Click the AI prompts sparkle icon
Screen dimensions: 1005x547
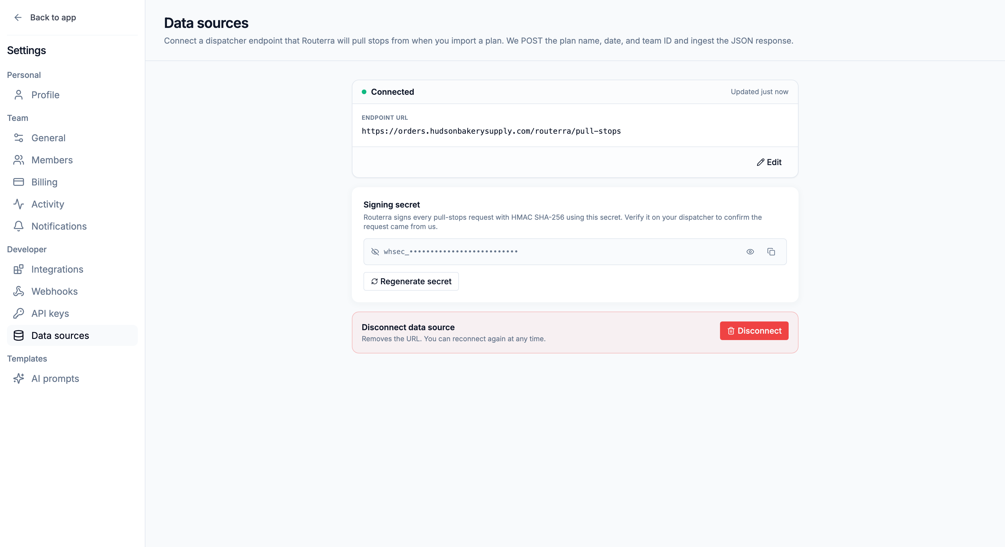tap(18, 379)
